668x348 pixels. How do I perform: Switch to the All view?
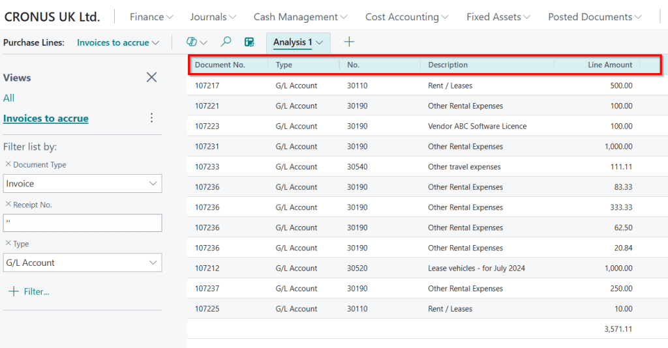pyautogui.click(x=8, y=98)
